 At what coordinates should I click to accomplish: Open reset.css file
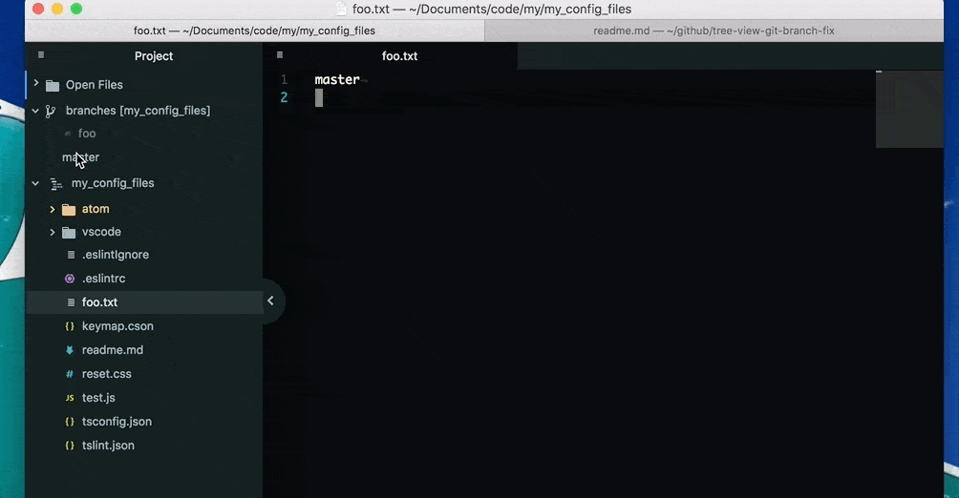pos(106,374)
